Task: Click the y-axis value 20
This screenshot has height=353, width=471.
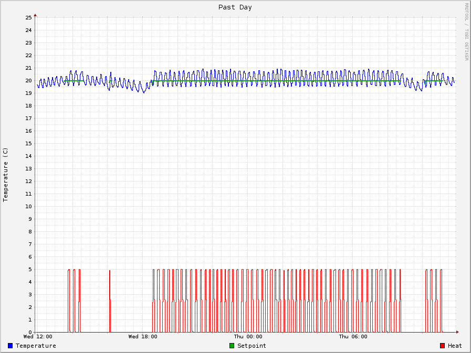Action: 28,80
